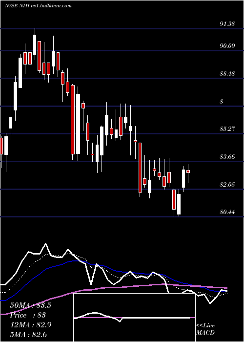Select the 90.09 price level label

pos(227,46)
